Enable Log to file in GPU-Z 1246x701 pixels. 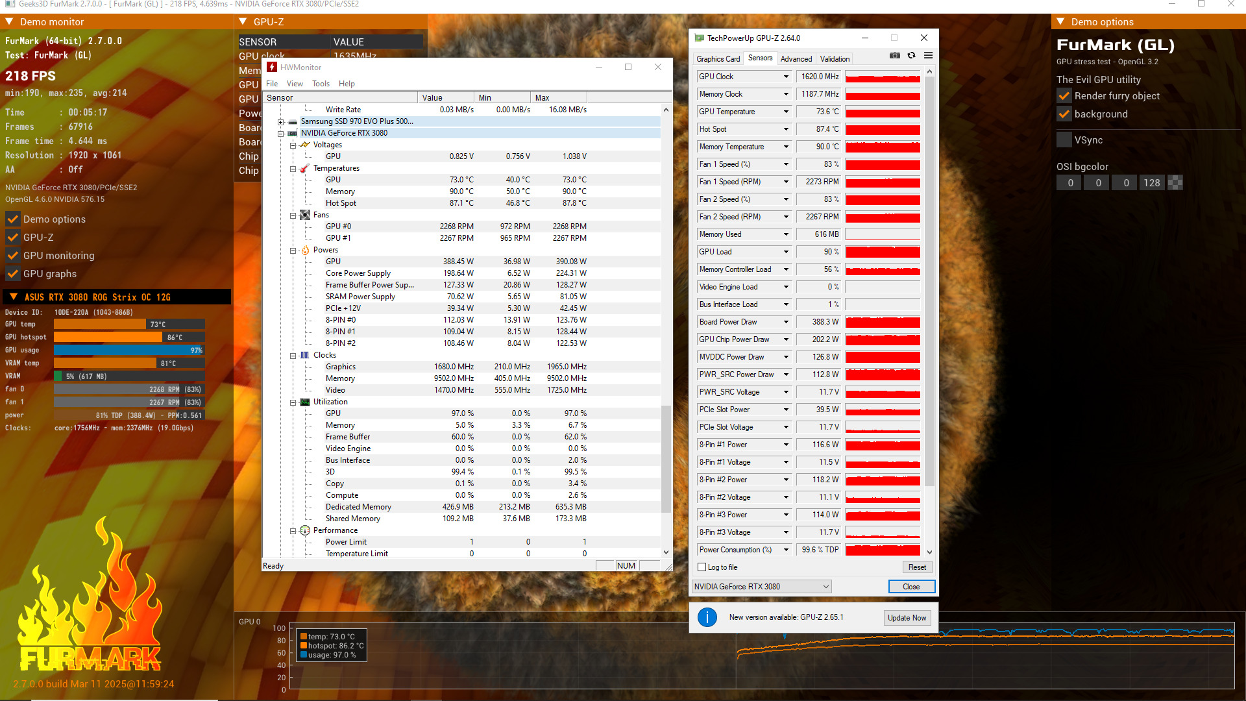pos(702,567)
